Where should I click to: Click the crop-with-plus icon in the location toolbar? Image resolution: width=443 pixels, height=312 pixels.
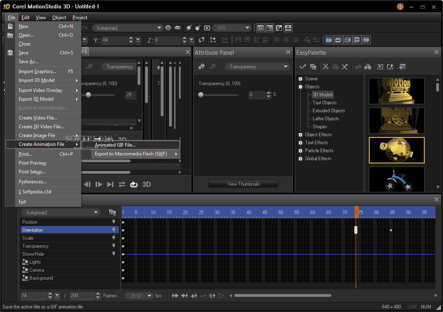point(213,40)
